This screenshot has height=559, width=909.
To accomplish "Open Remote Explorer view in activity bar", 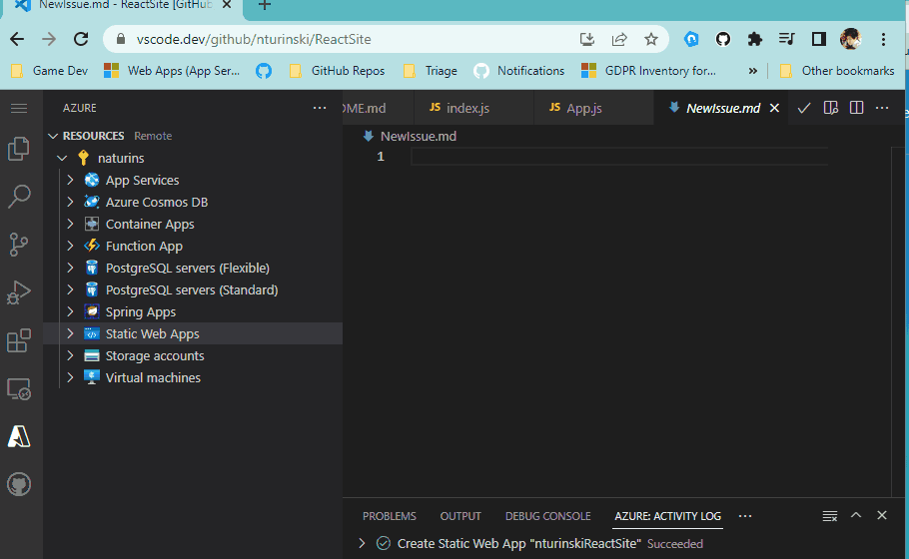I will [19, 388].
